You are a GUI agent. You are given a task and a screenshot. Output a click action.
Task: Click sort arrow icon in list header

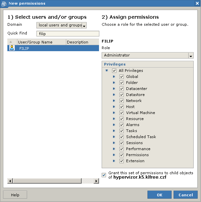pyautogui.click(x=11, y=42)
